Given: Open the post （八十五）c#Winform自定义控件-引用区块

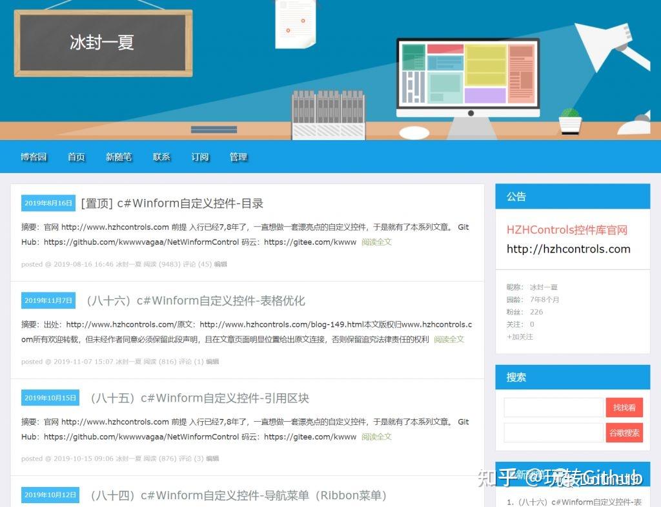Looking at the screenshot, I should 199,398.
